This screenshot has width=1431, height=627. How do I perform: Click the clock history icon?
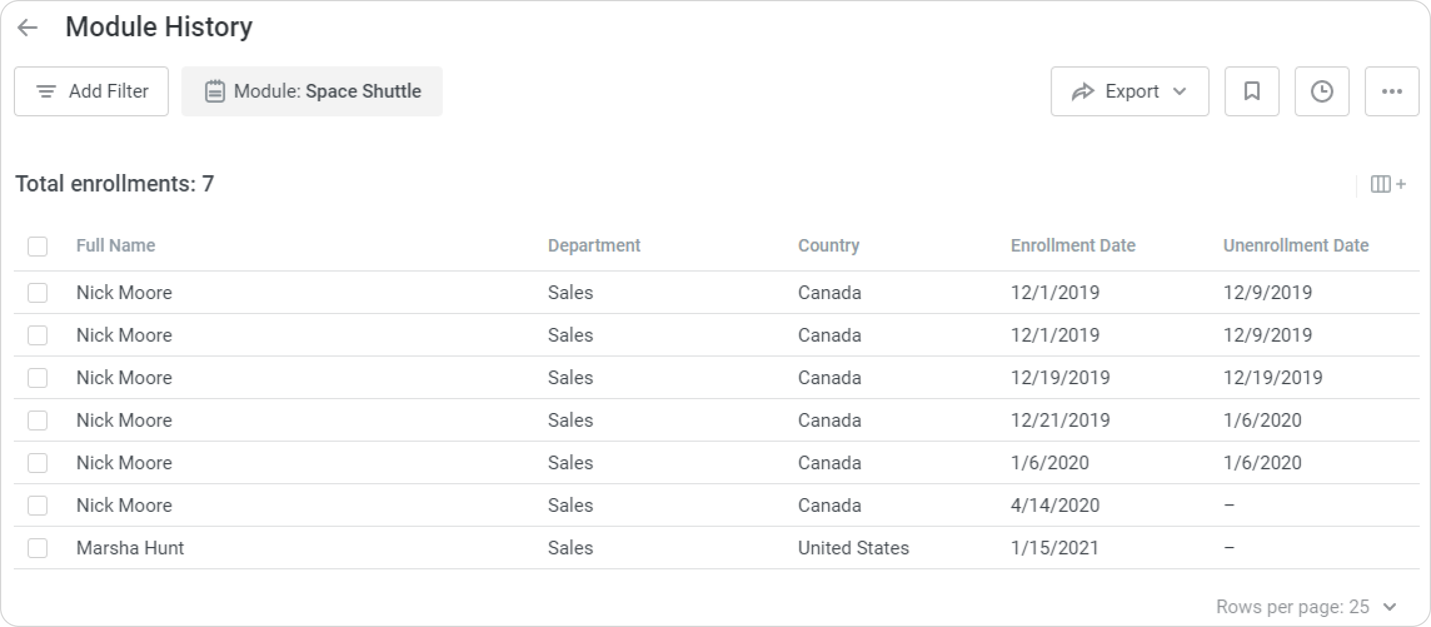tap(1321, 91)
